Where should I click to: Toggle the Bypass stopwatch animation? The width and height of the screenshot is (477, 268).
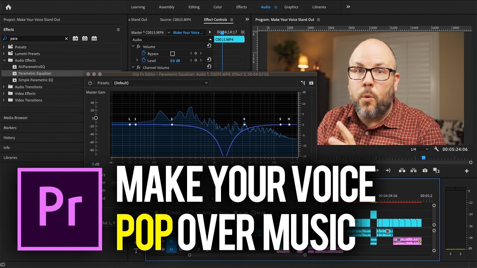tap(144, 54)
